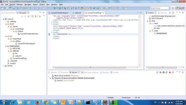Screen dimensions: 186x105
Task: Open the Edit menu
Action: pos(6,5)
